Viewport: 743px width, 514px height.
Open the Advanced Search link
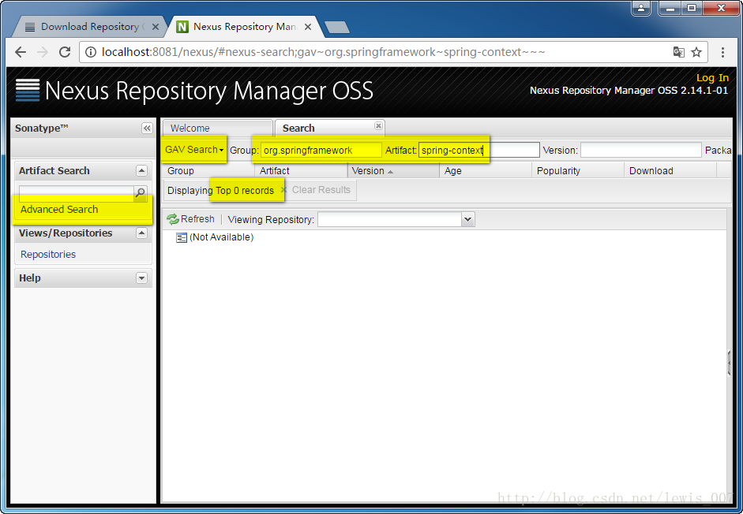[x=59, y=209]
